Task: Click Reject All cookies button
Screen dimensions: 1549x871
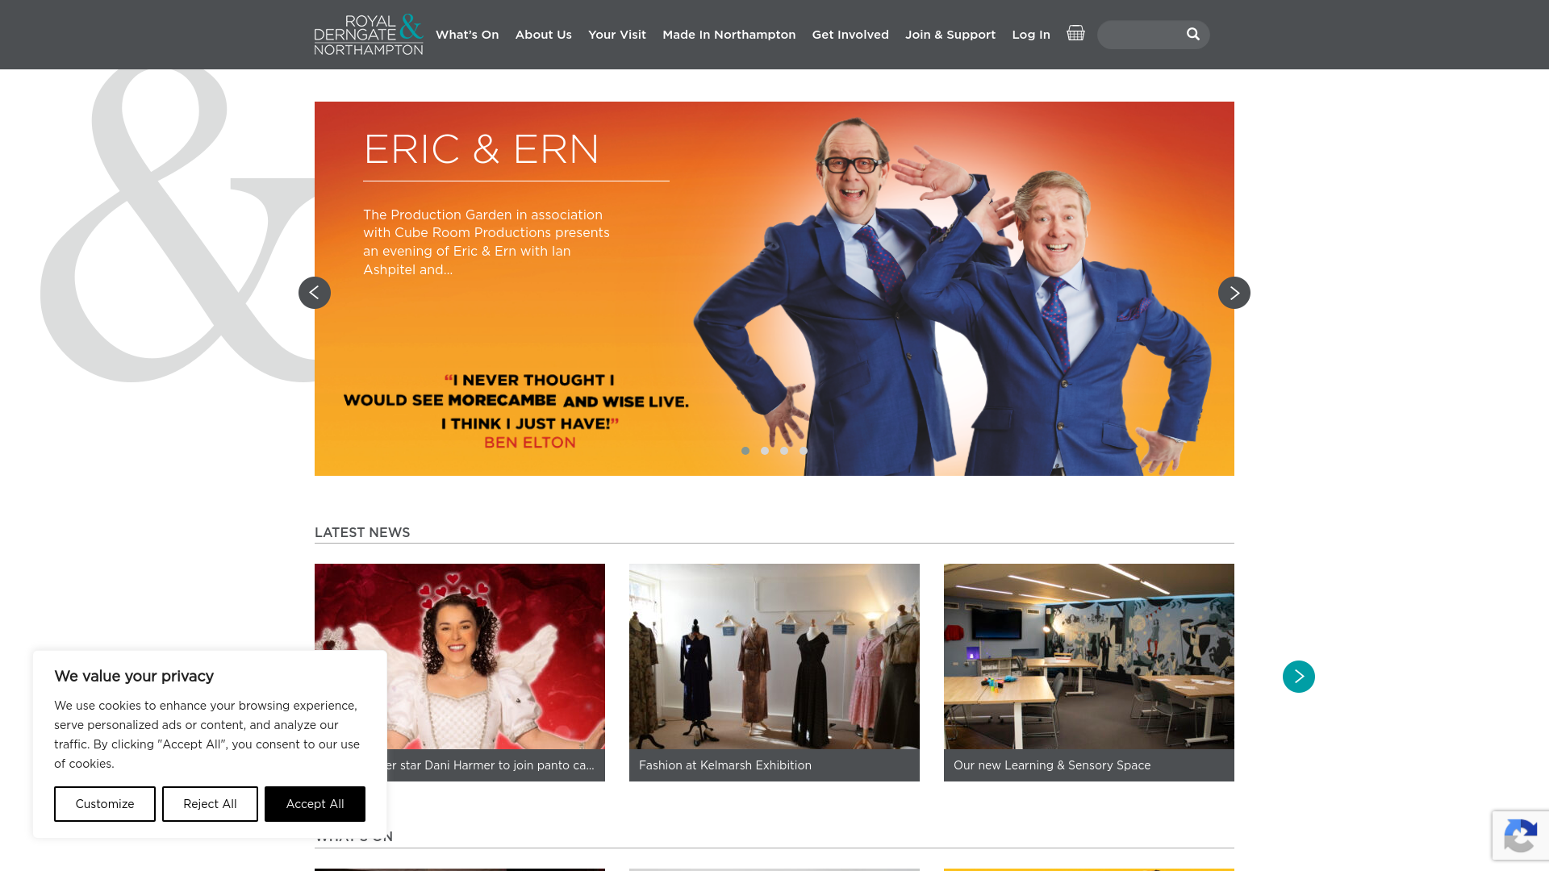Action: (x=210, y=804)
